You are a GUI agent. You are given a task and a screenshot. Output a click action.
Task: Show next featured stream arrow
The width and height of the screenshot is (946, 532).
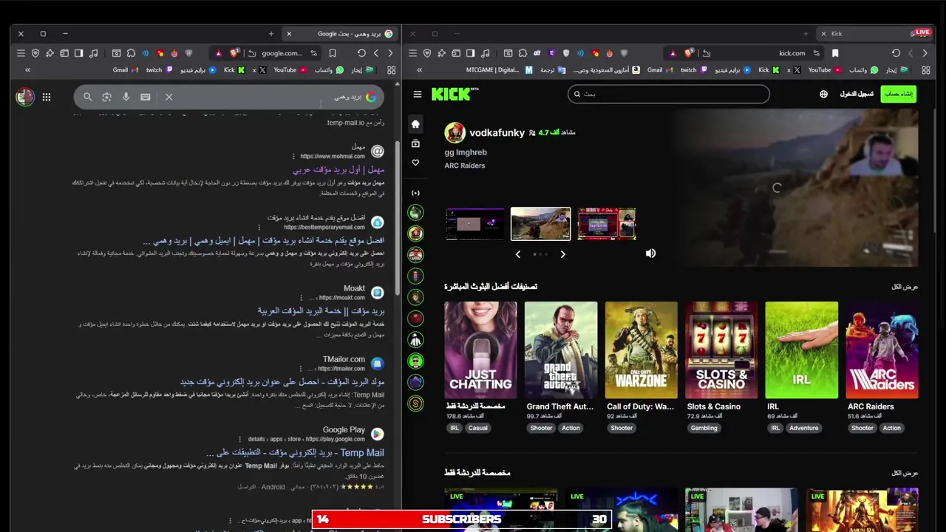tap(562, 254)
